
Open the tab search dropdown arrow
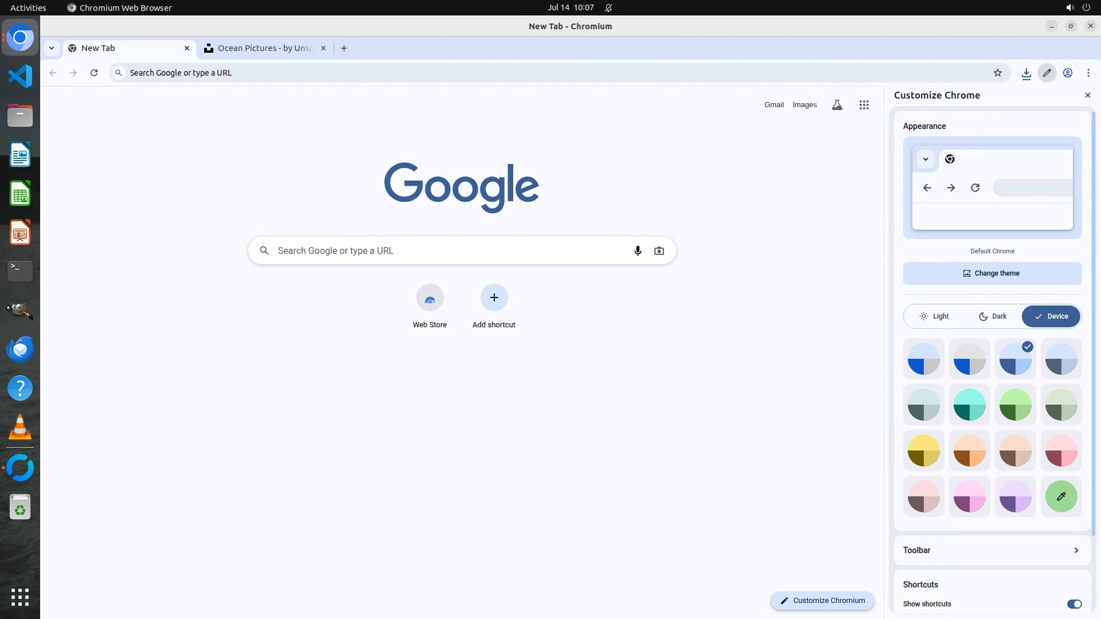pyautogui.click(x=52, y=48)
